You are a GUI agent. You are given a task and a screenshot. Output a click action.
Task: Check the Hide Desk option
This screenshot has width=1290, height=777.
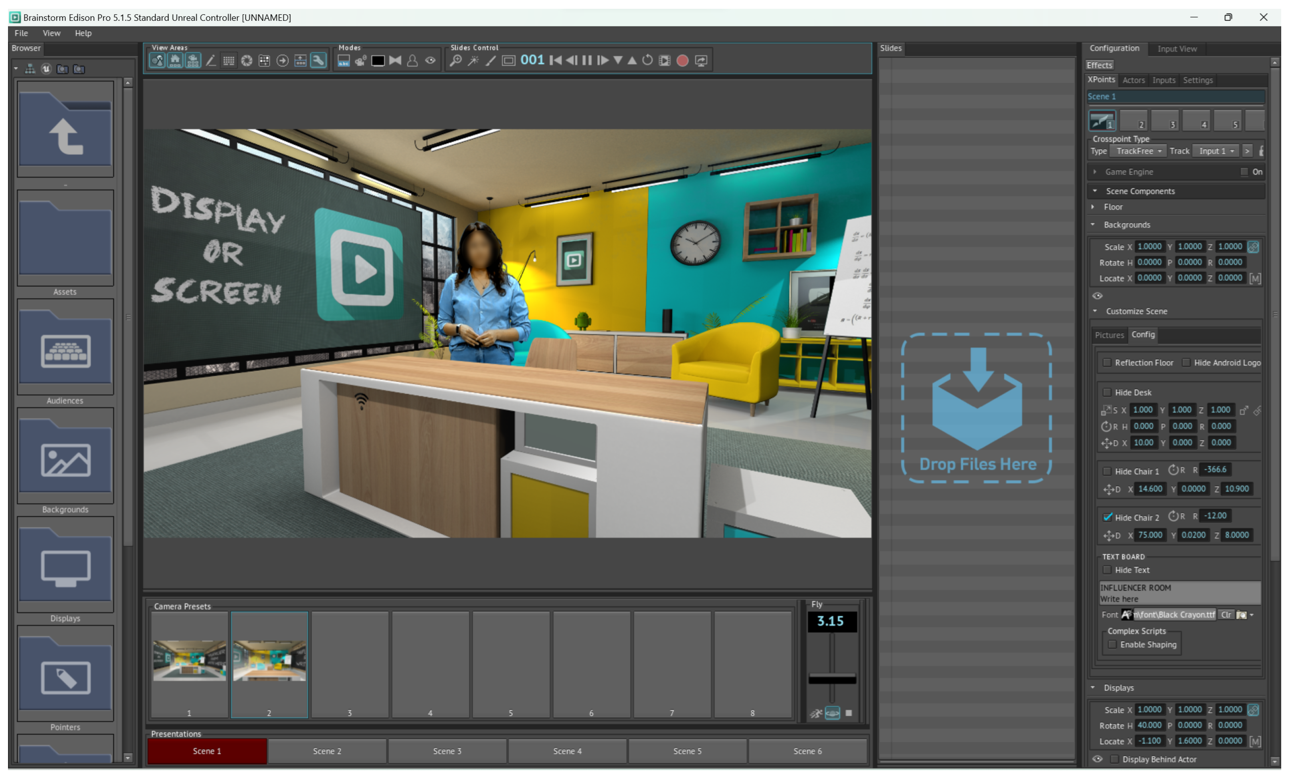(x=1107, y=393)
